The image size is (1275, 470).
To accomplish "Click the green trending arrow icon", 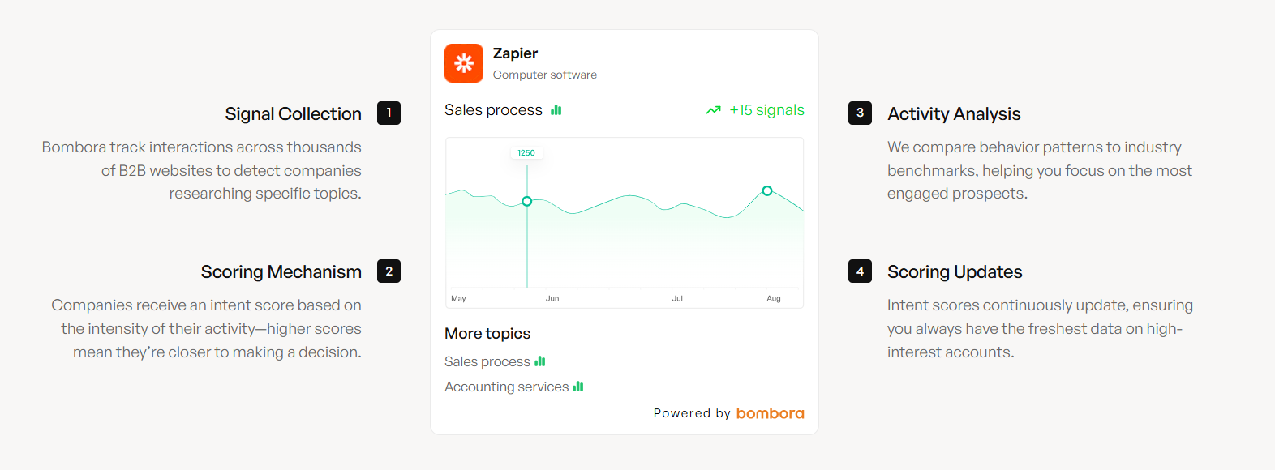I will pos(713,110).
